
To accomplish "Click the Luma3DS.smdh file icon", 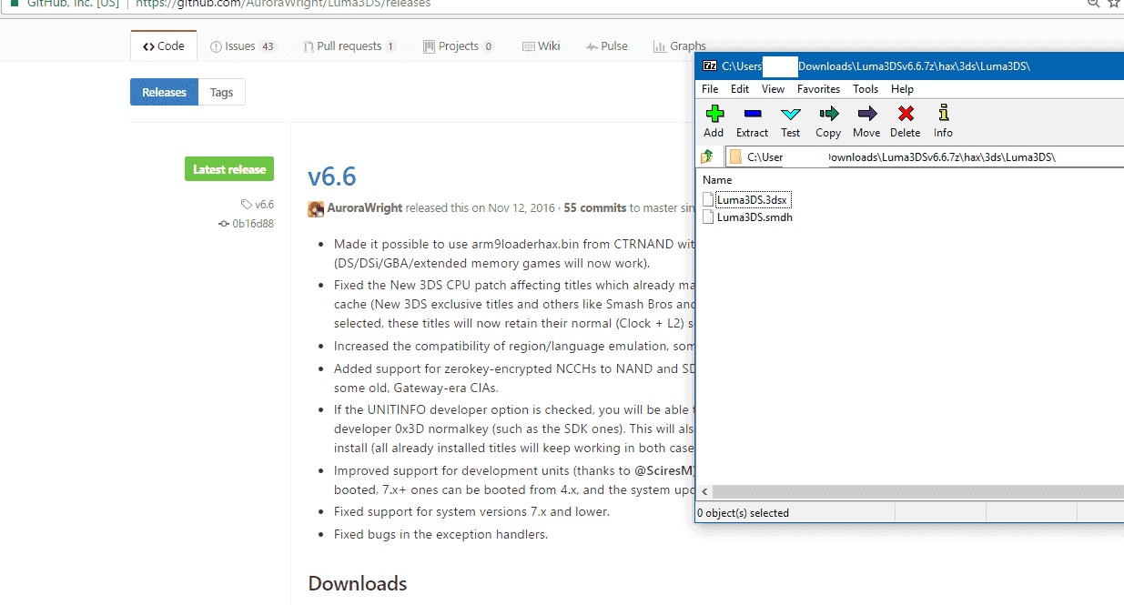I will click(709, 217).
